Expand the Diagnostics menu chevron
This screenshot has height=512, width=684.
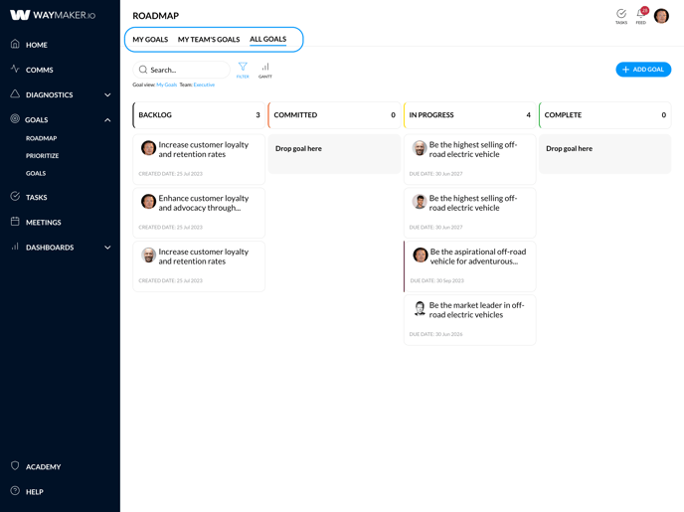107,95
